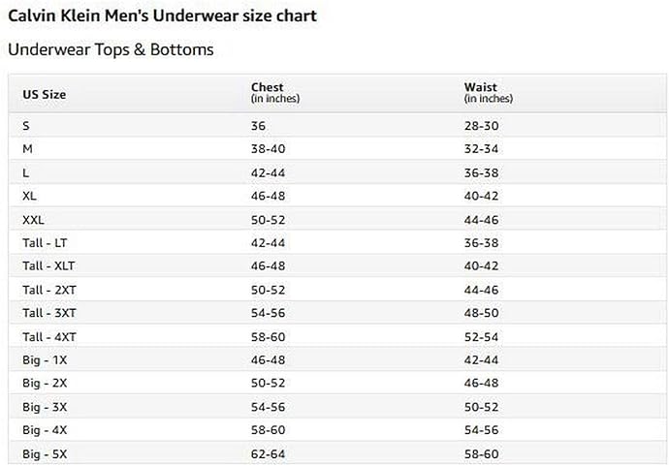The width and height of the screenshot is (669, 466).
Task: Select the 'M' size row label
Action: pyautogui.click(x=27, y=149)
